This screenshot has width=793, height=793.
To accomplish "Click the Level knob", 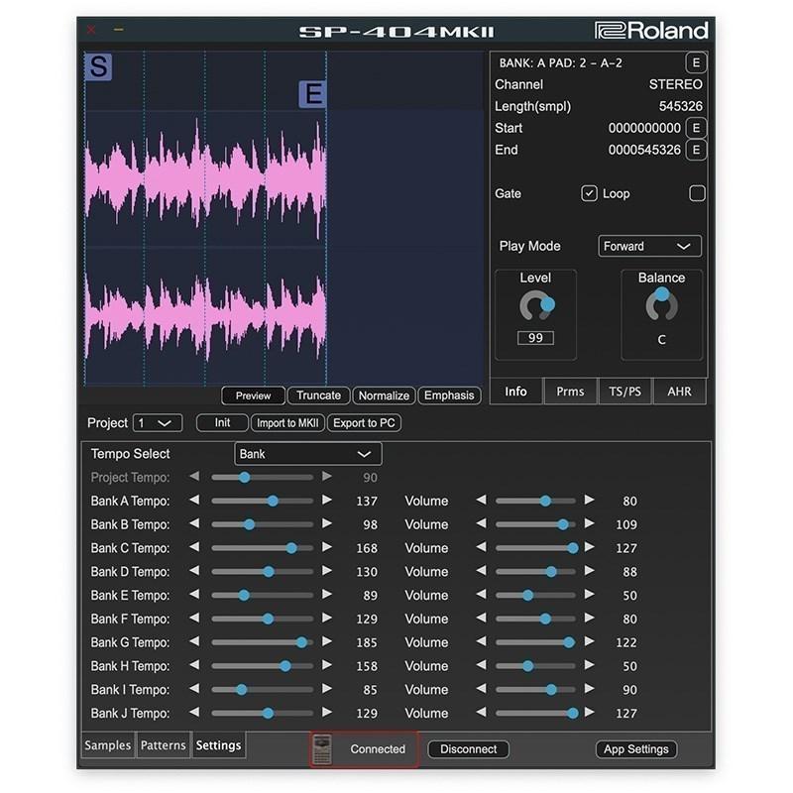I will pos(536,306).
